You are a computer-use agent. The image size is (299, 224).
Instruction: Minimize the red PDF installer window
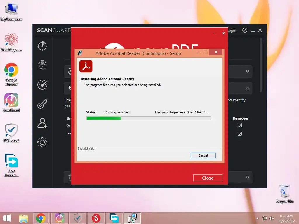point(214,33)
